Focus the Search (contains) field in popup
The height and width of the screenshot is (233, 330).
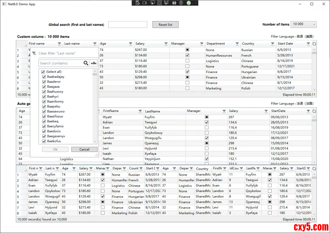pyautogui.click(x=61, y=63)
